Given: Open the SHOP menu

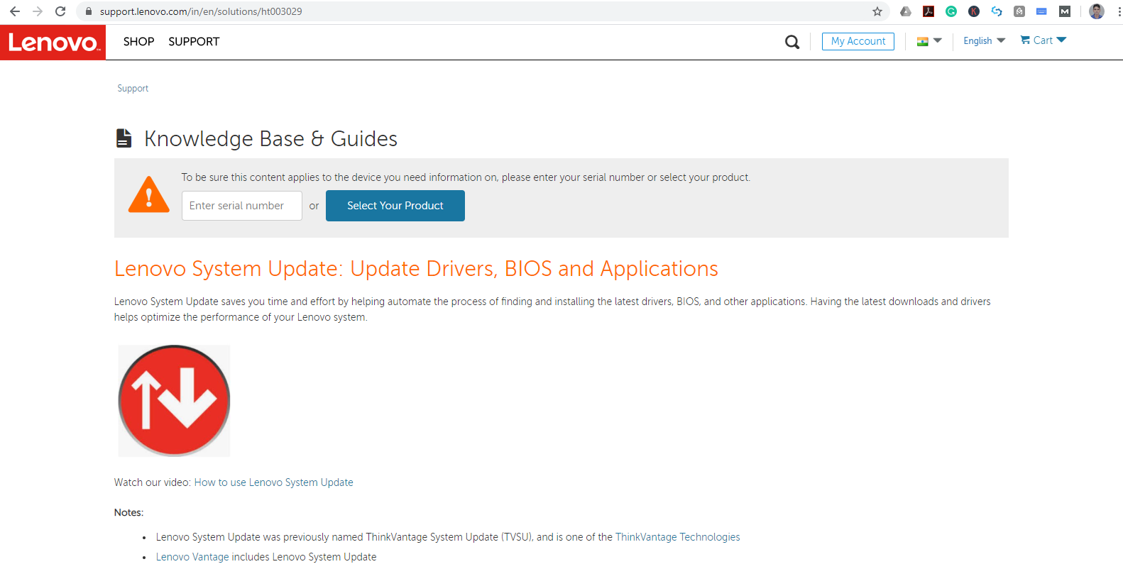Looking at the screenshot, I should (x=138, y=42).
